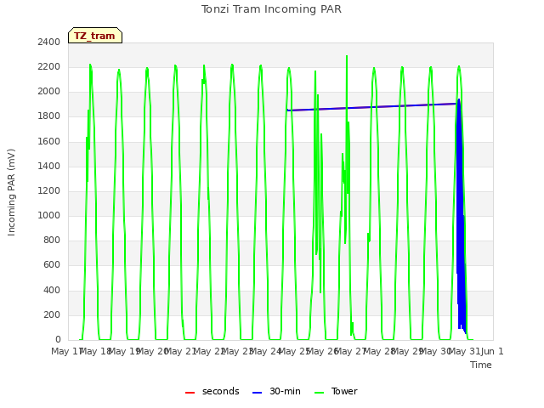This screenshot has height=408, width=544.
Task: Click the 800 y-axis tick label
Action: tap(52, 240)
